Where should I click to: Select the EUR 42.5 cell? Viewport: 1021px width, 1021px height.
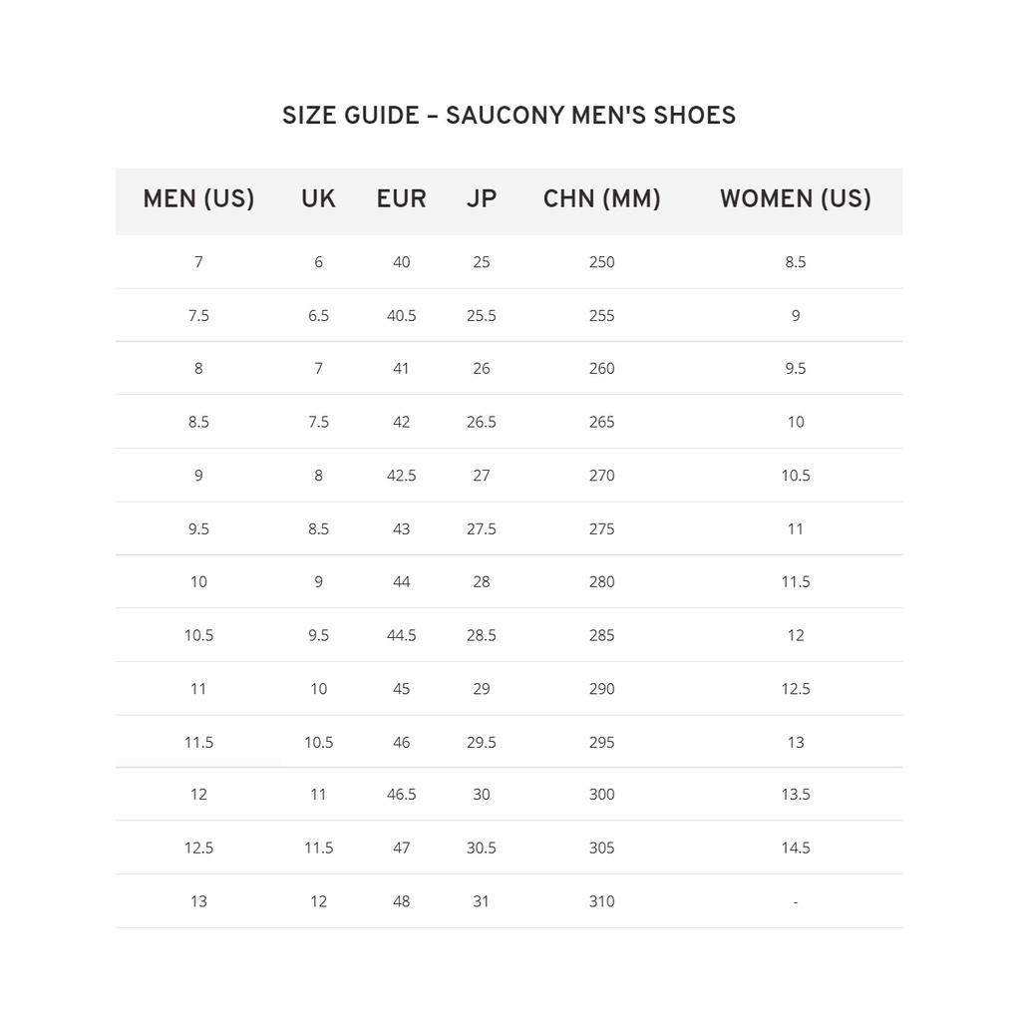pyautogui.click(x=401, y=476)
